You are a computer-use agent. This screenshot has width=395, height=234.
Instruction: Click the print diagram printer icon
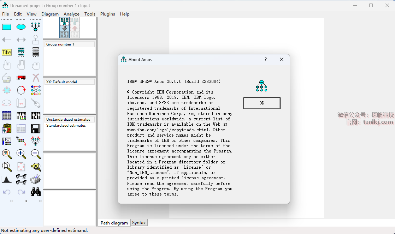click(35, 179)
